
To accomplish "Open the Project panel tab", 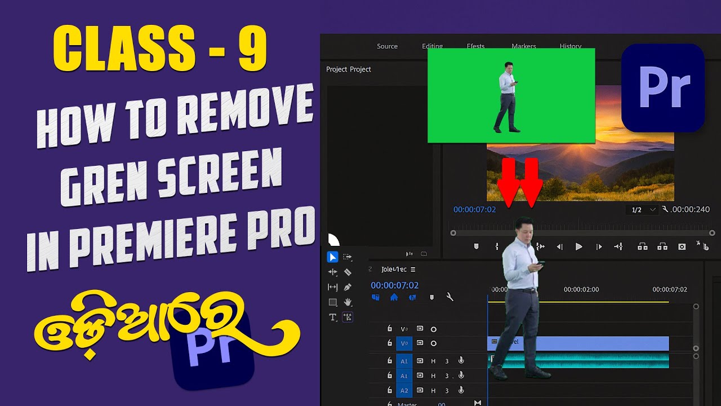I will click(x=349, y=69).
